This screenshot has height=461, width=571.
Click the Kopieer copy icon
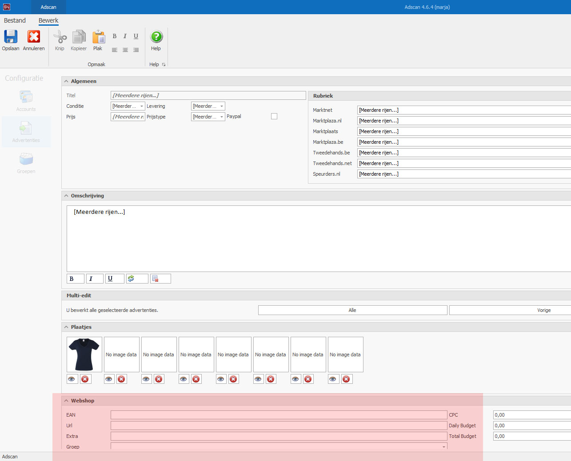(x=79, y=37)
